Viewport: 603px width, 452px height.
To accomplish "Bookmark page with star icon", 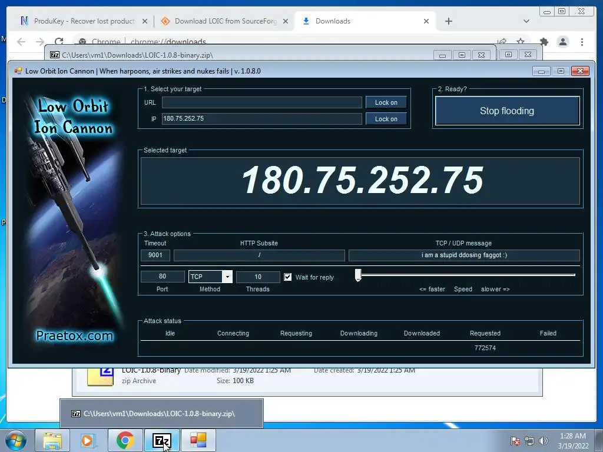I will [x=521, y=42].
